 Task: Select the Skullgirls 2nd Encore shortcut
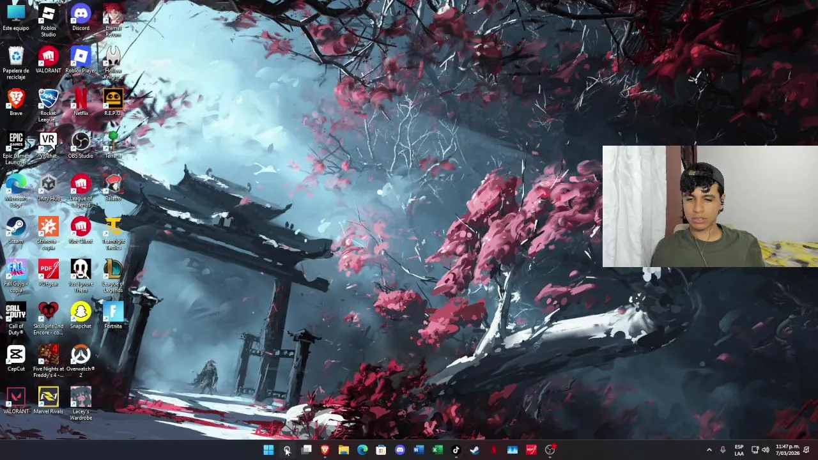[x=49, y=318]
